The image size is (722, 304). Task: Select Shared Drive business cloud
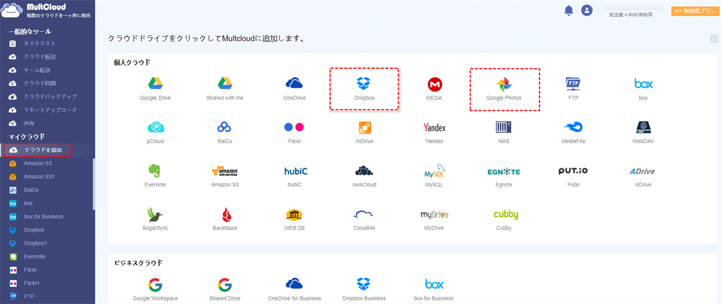click(225, 290)
